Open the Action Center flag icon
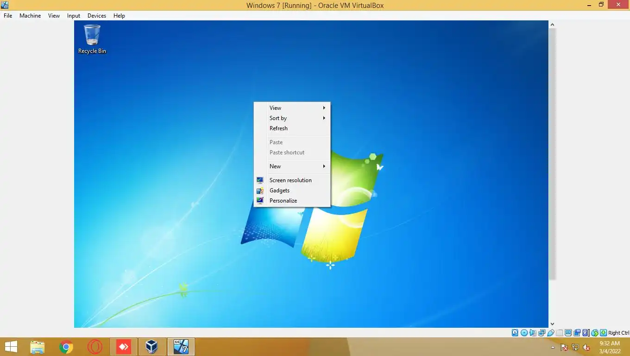 [x=564, y=347]
